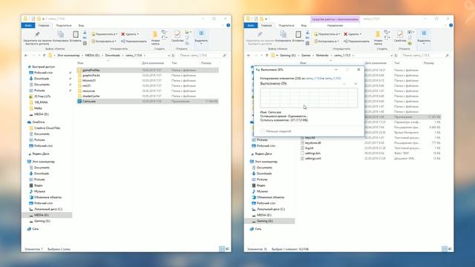This screenshot has width=475, height=267.
Task: Open Копировать в dropdown in right window
Action: pos(327,42)
